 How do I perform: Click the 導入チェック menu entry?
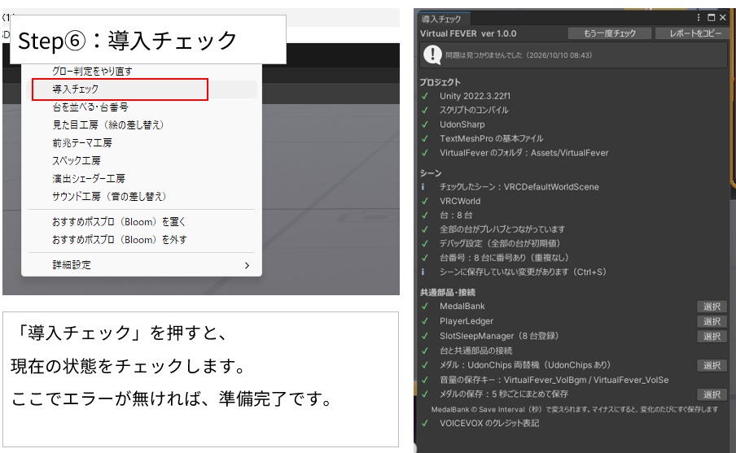click(144, 89)
